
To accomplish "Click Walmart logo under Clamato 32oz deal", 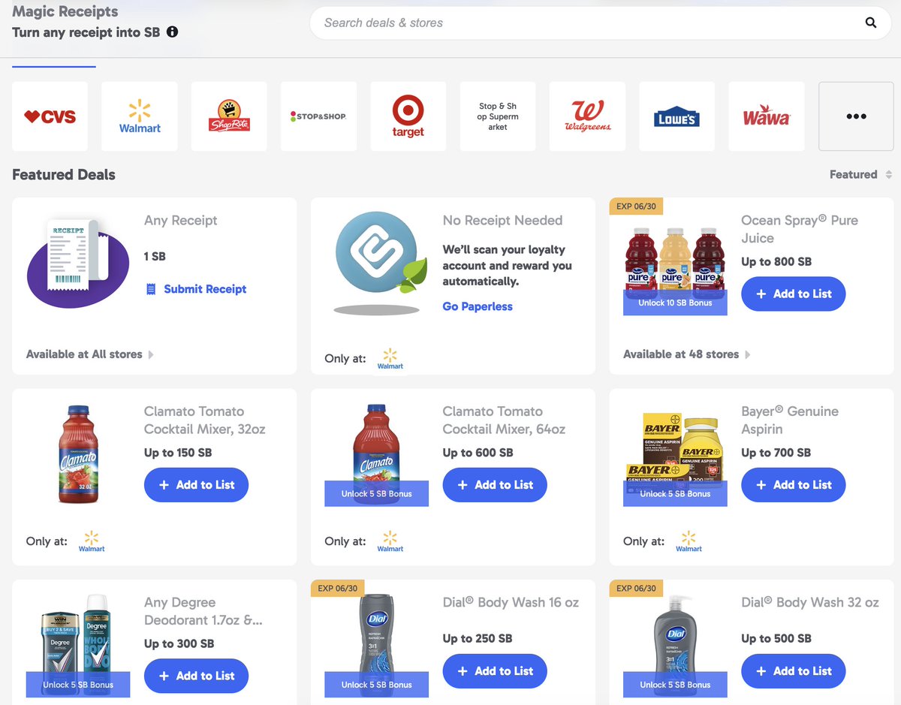I will pyautogui.click(x=92, y=541).
